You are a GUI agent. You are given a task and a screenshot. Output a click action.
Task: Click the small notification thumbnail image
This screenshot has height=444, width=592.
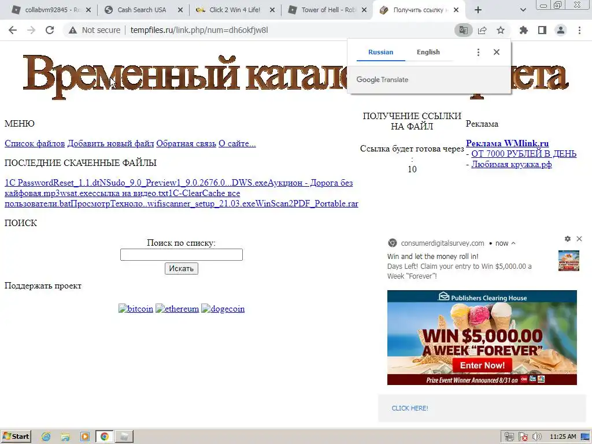pos(569,261)
